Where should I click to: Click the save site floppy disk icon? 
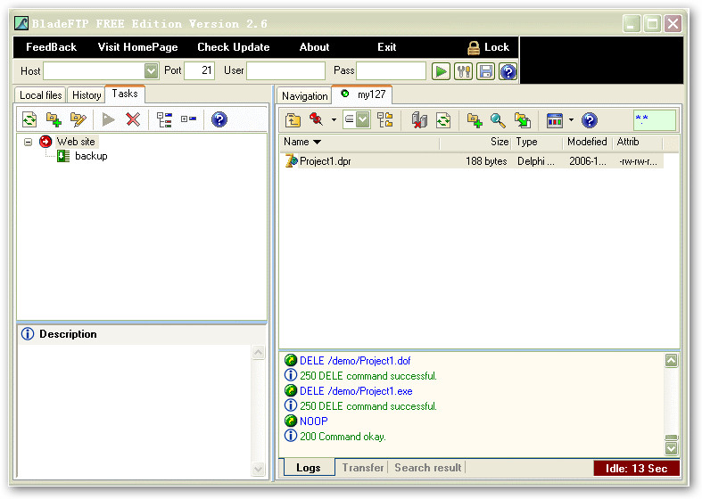click(485, 71)
